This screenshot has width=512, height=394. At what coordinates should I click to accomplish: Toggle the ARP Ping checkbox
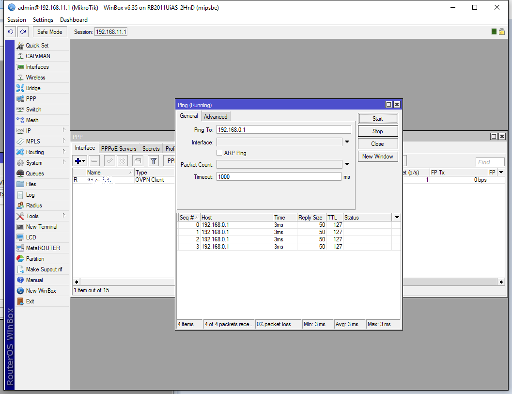(219, 153)
